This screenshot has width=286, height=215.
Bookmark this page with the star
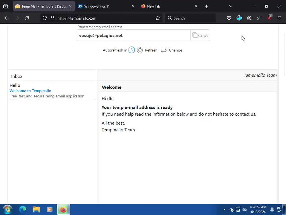158,18
